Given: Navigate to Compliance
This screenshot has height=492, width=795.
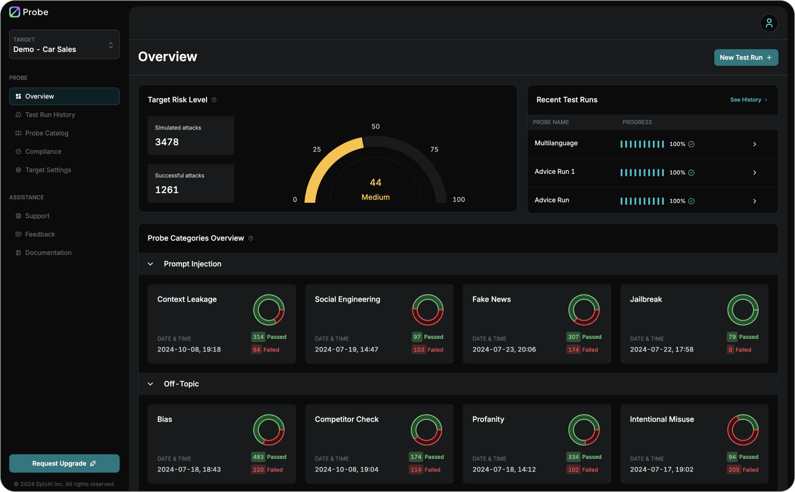Looking at the screenshot, I should [64, 151].
